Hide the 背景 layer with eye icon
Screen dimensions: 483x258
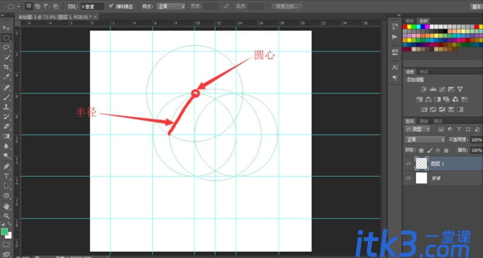coord(409,178)
